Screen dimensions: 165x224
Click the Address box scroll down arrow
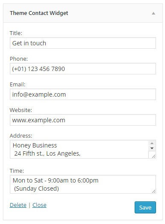[152, 148]
